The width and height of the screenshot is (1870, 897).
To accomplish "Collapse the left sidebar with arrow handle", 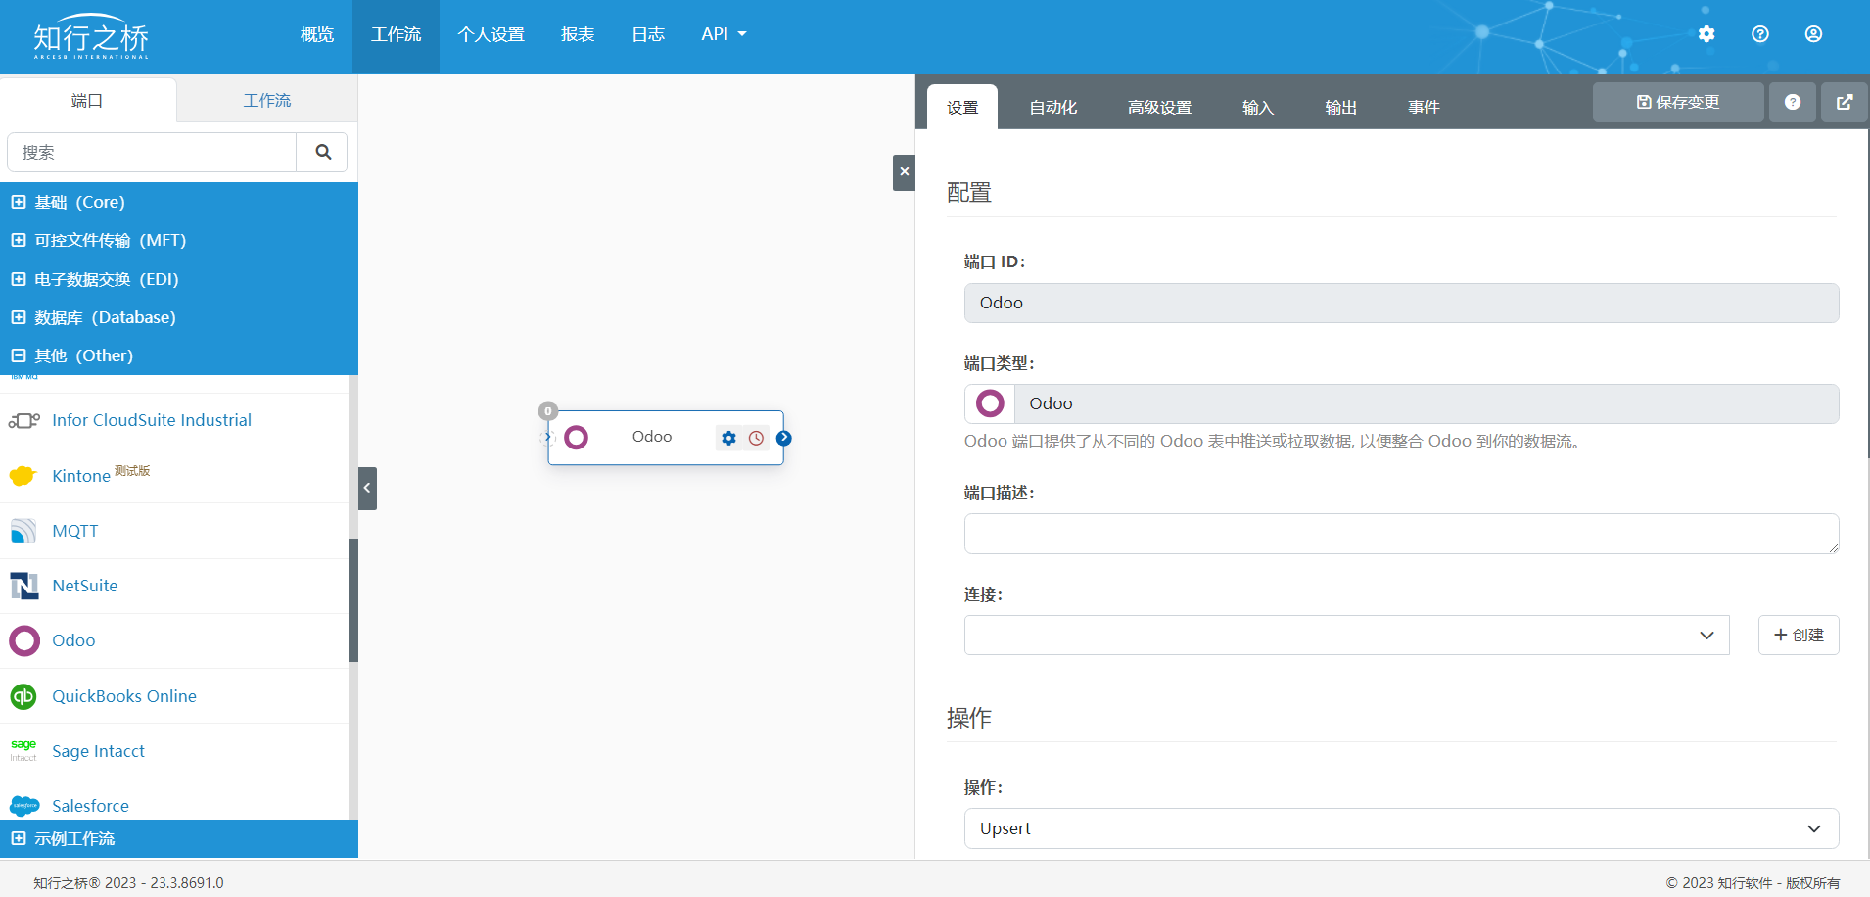I will pos(367,488).
